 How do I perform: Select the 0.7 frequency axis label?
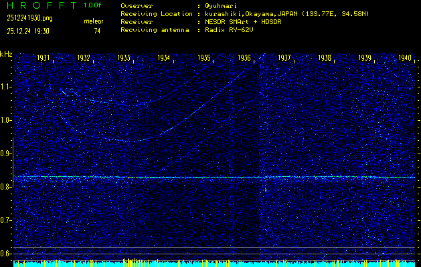point(6,220)
